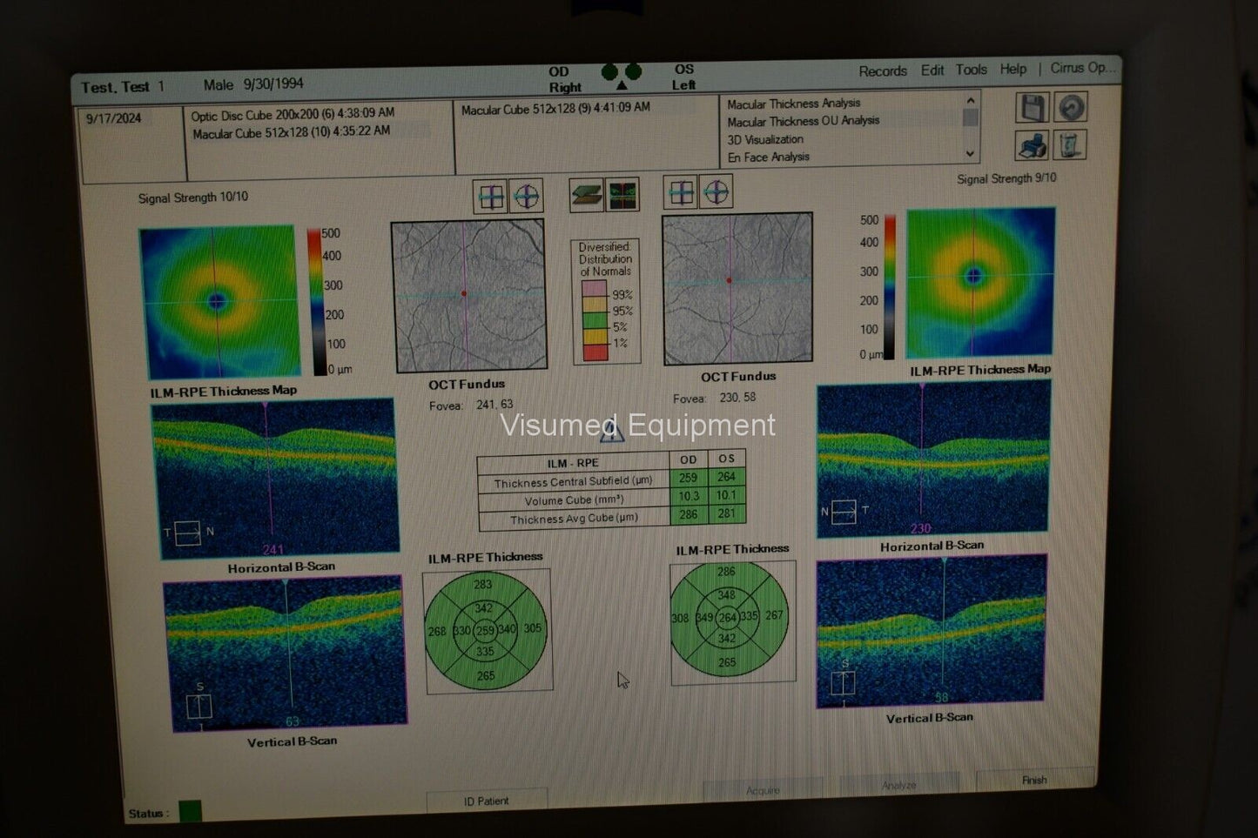Open the layered maps view icon
This screenshot has height=838, width=1258.
tap(586, 195)
